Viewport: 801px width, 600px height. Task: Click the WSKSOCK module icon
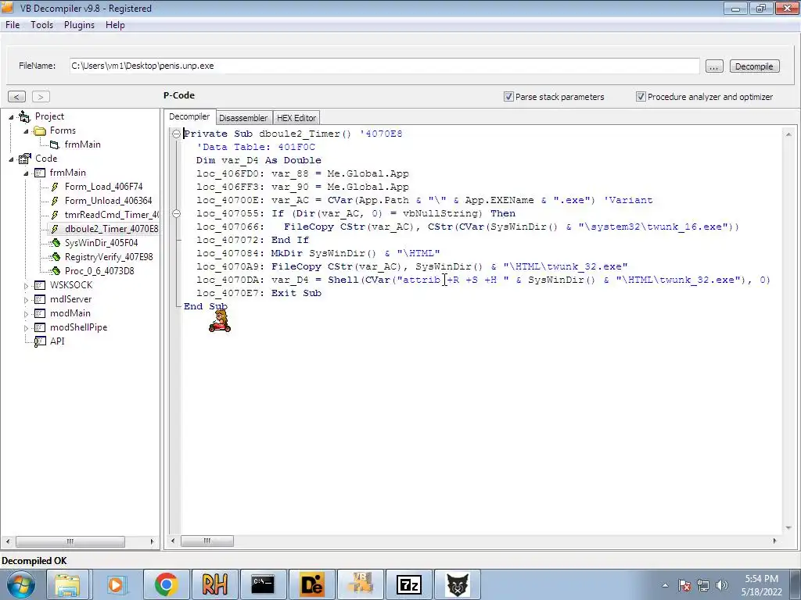click(x=39, y=285)
